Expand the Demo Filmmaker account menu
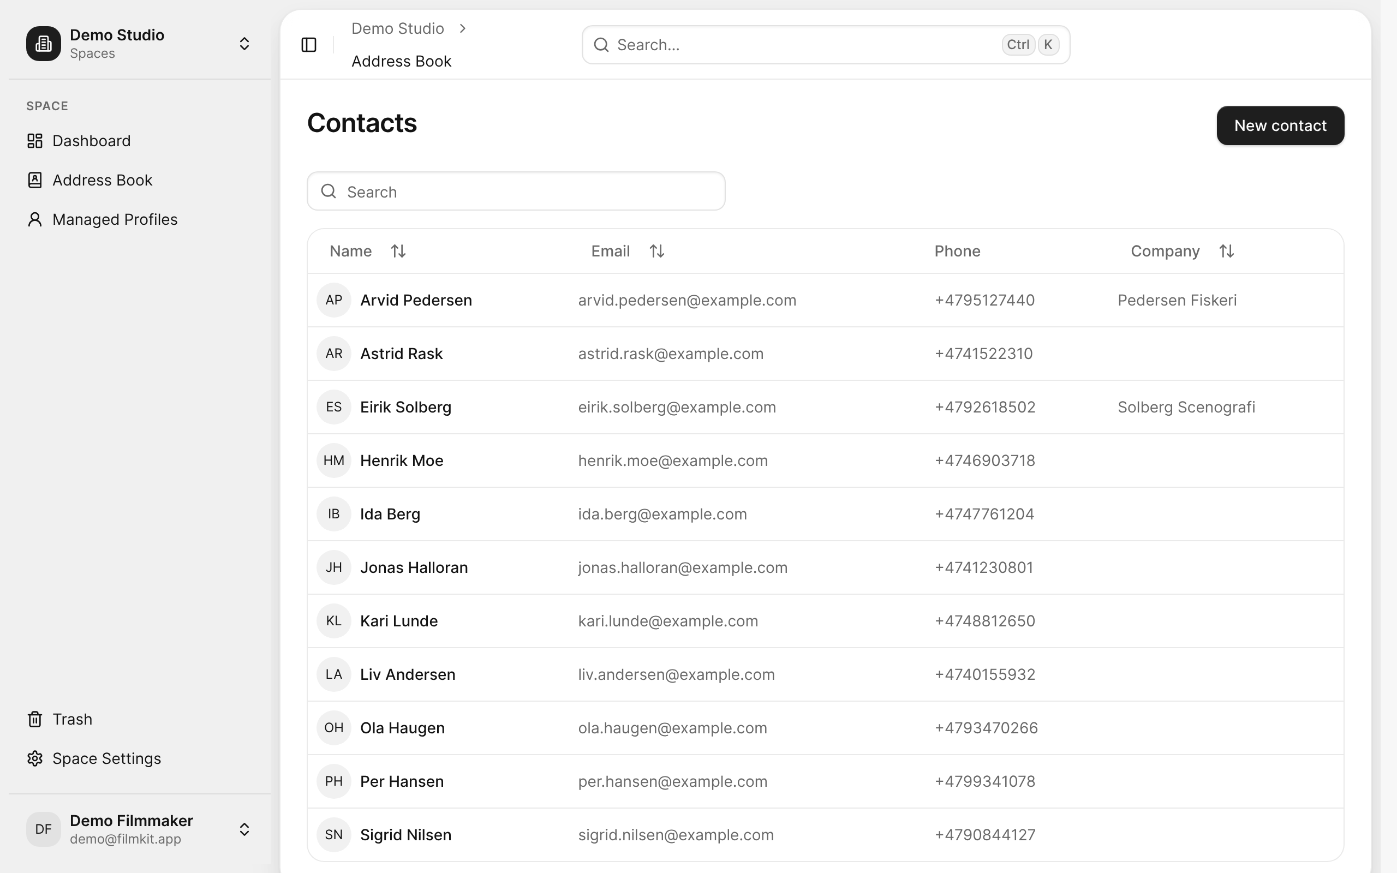1397x873 pixels. (244, 829)
